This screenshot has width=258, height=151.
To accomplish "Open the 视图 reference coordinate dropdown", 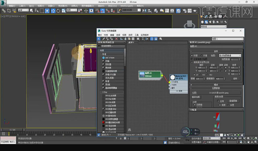I will [x=72, y=10].
